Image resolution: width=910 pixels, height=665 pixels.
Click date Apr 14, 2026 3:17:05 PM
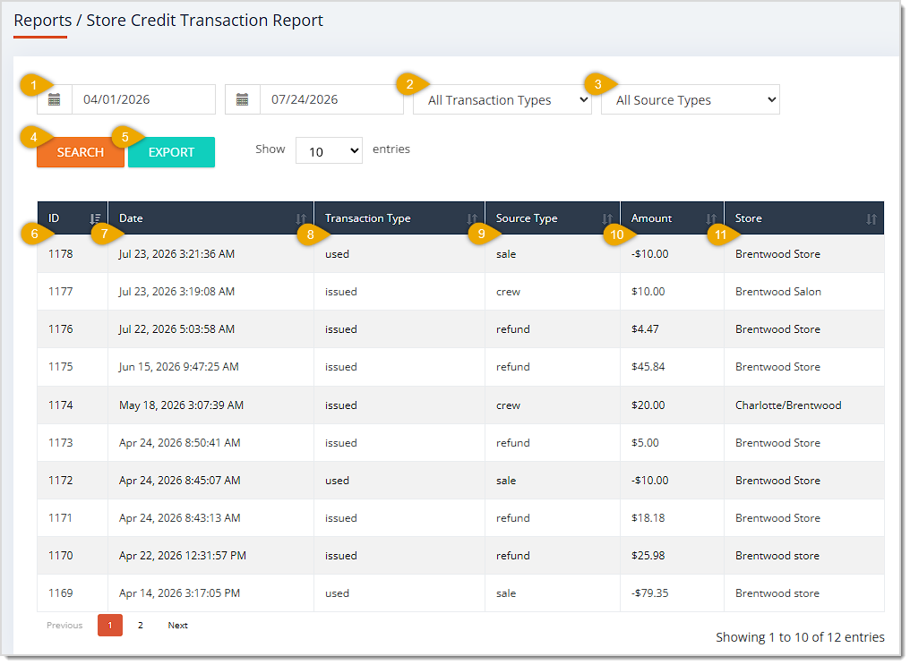[179, 593]
